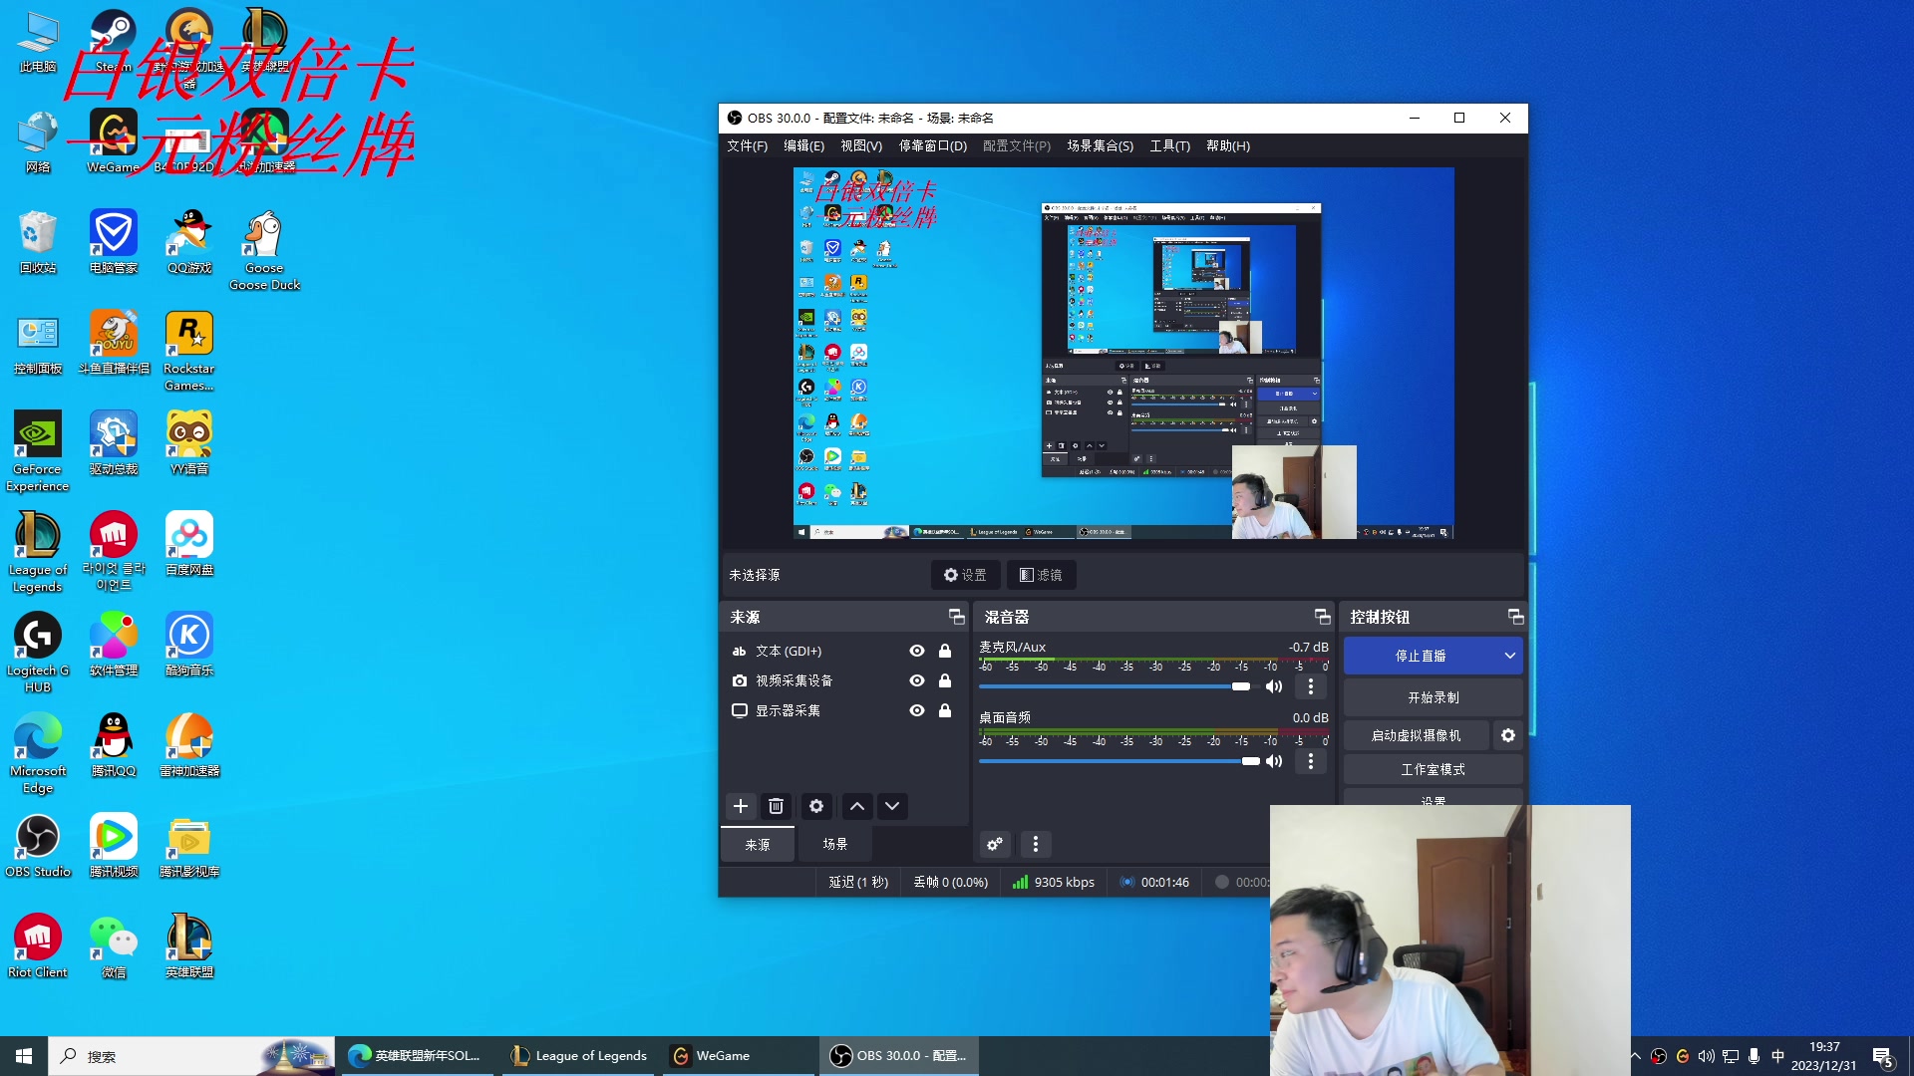1914x1076 pixels.
Task: Open 电脑管家 desktop icon
Action: (x=114, y=242)
